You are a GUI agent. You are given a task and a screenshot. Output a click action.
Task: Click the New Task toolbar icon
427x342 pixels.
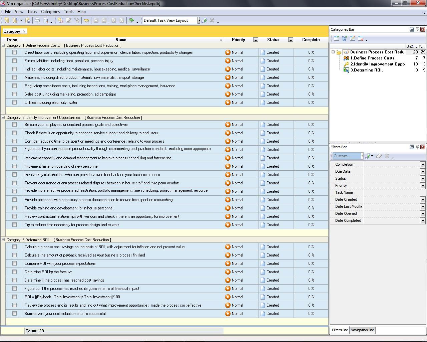(60, 20)
